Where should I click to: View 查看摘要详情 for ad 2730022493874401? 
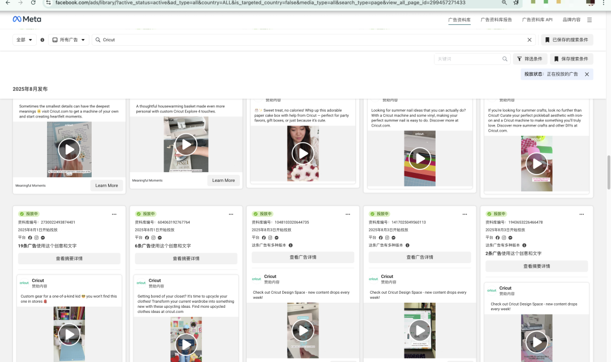[x=70, y=259]
